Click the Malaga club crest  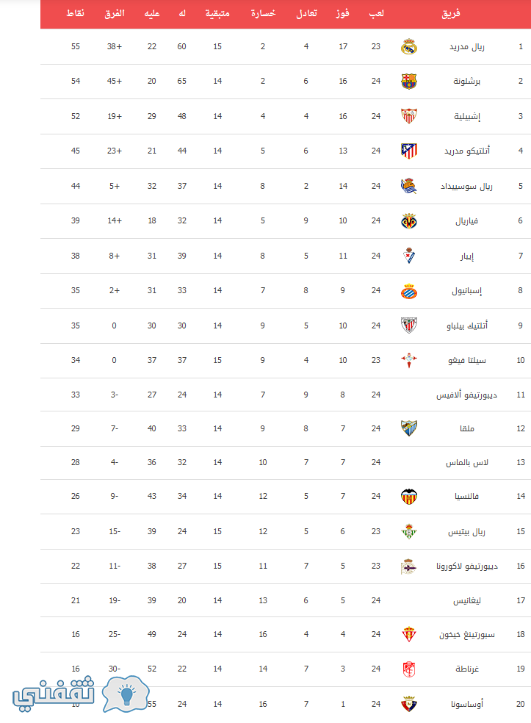[409, 428]
